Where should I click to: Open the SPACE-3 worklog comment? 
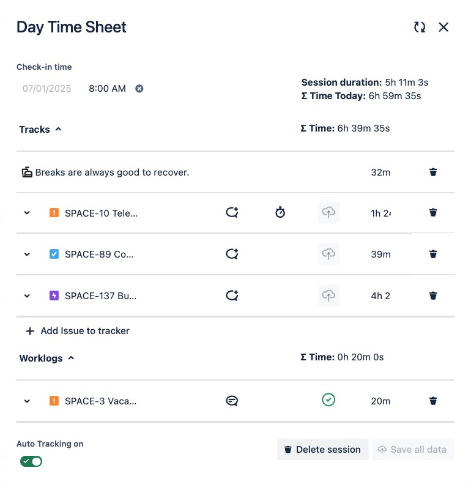click(x=232, y=401)
